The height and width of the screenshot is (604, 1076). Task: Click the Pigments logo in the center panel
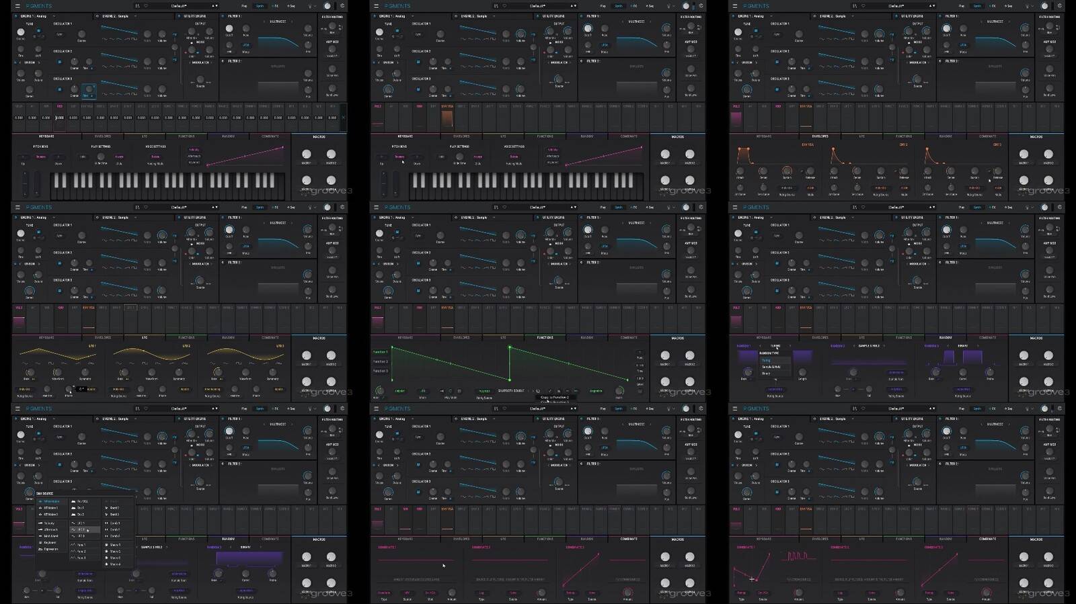pos(397,208)
